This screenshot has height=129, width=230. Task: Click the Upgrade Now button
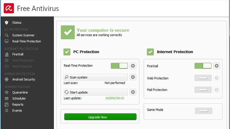(x=100, y=117)
